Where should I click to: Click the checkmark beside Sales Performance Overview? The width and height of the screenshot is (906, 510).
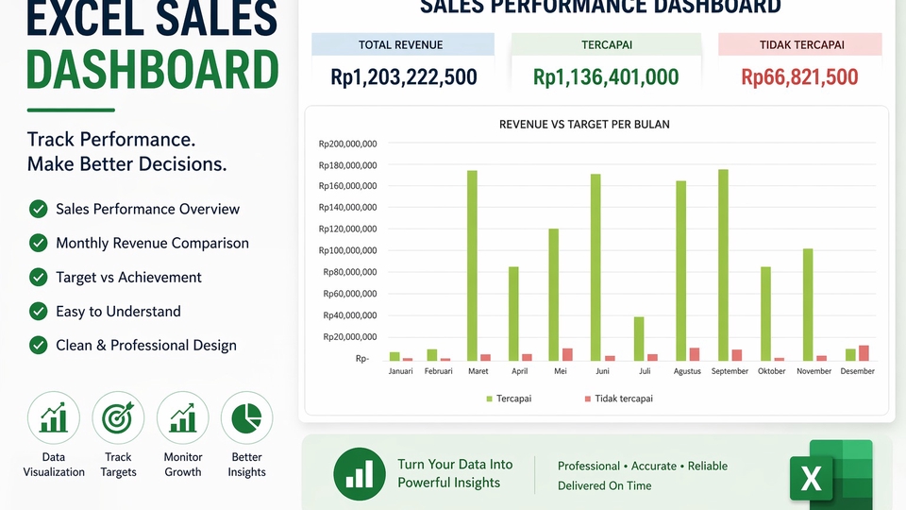[x=38, y=209]
